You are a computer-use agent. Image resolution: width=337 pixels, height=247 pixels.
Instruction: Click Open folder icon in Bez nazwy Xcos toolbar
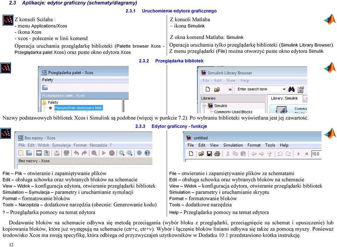click(29, 153)
